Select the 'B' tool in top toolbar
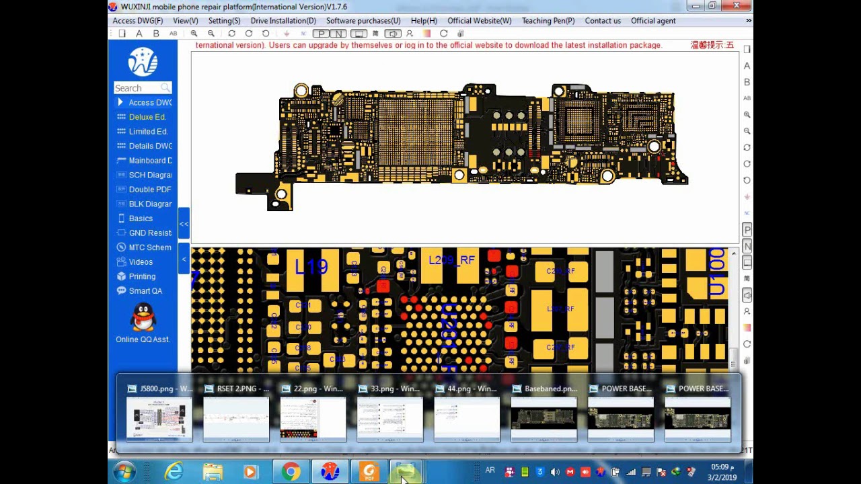This screenshot has width=861, height=484. point(156,34)
